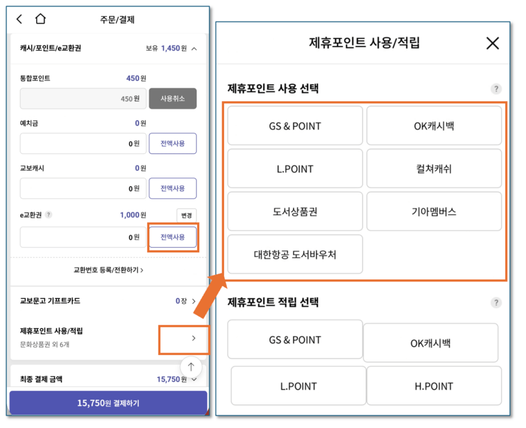Click the help icon beside 제휴포인트 사용 선택
This screenshot has width=526, height=428.
(x=496, y=89)
